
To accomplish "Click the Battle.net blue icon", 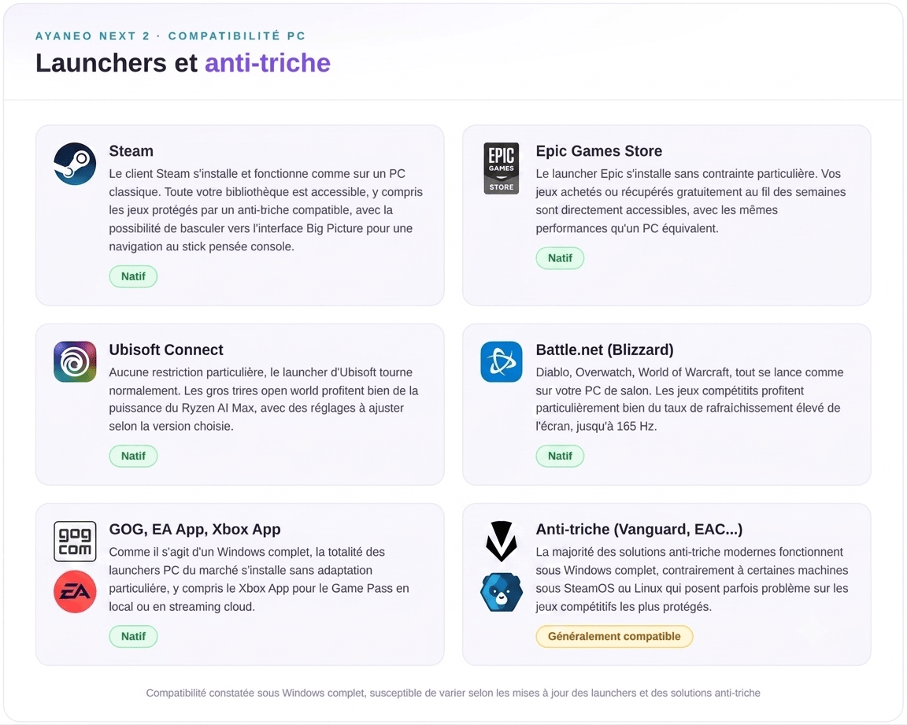I will [501, 362].
